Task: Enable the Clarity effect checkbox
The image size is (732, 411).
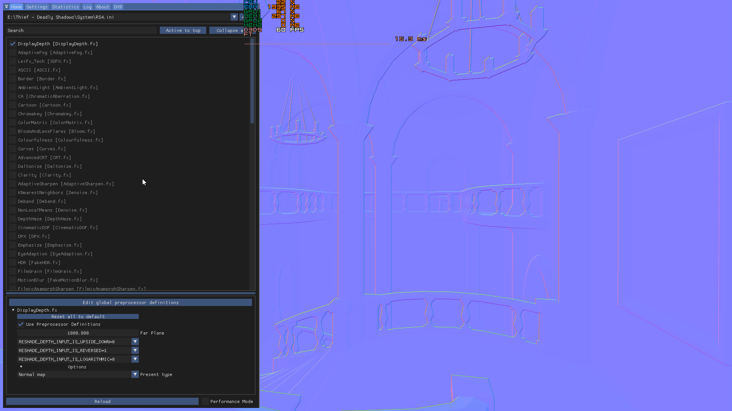Action: pos(13,175)
